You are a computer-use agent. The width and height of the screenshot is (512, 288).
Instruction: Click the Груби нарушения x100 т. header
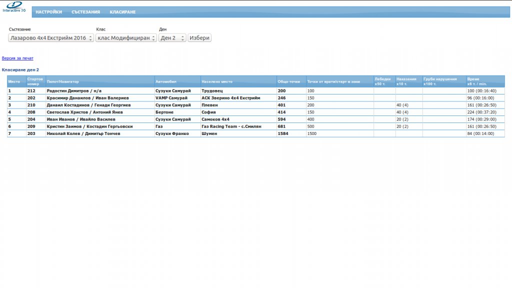[444, 81]
